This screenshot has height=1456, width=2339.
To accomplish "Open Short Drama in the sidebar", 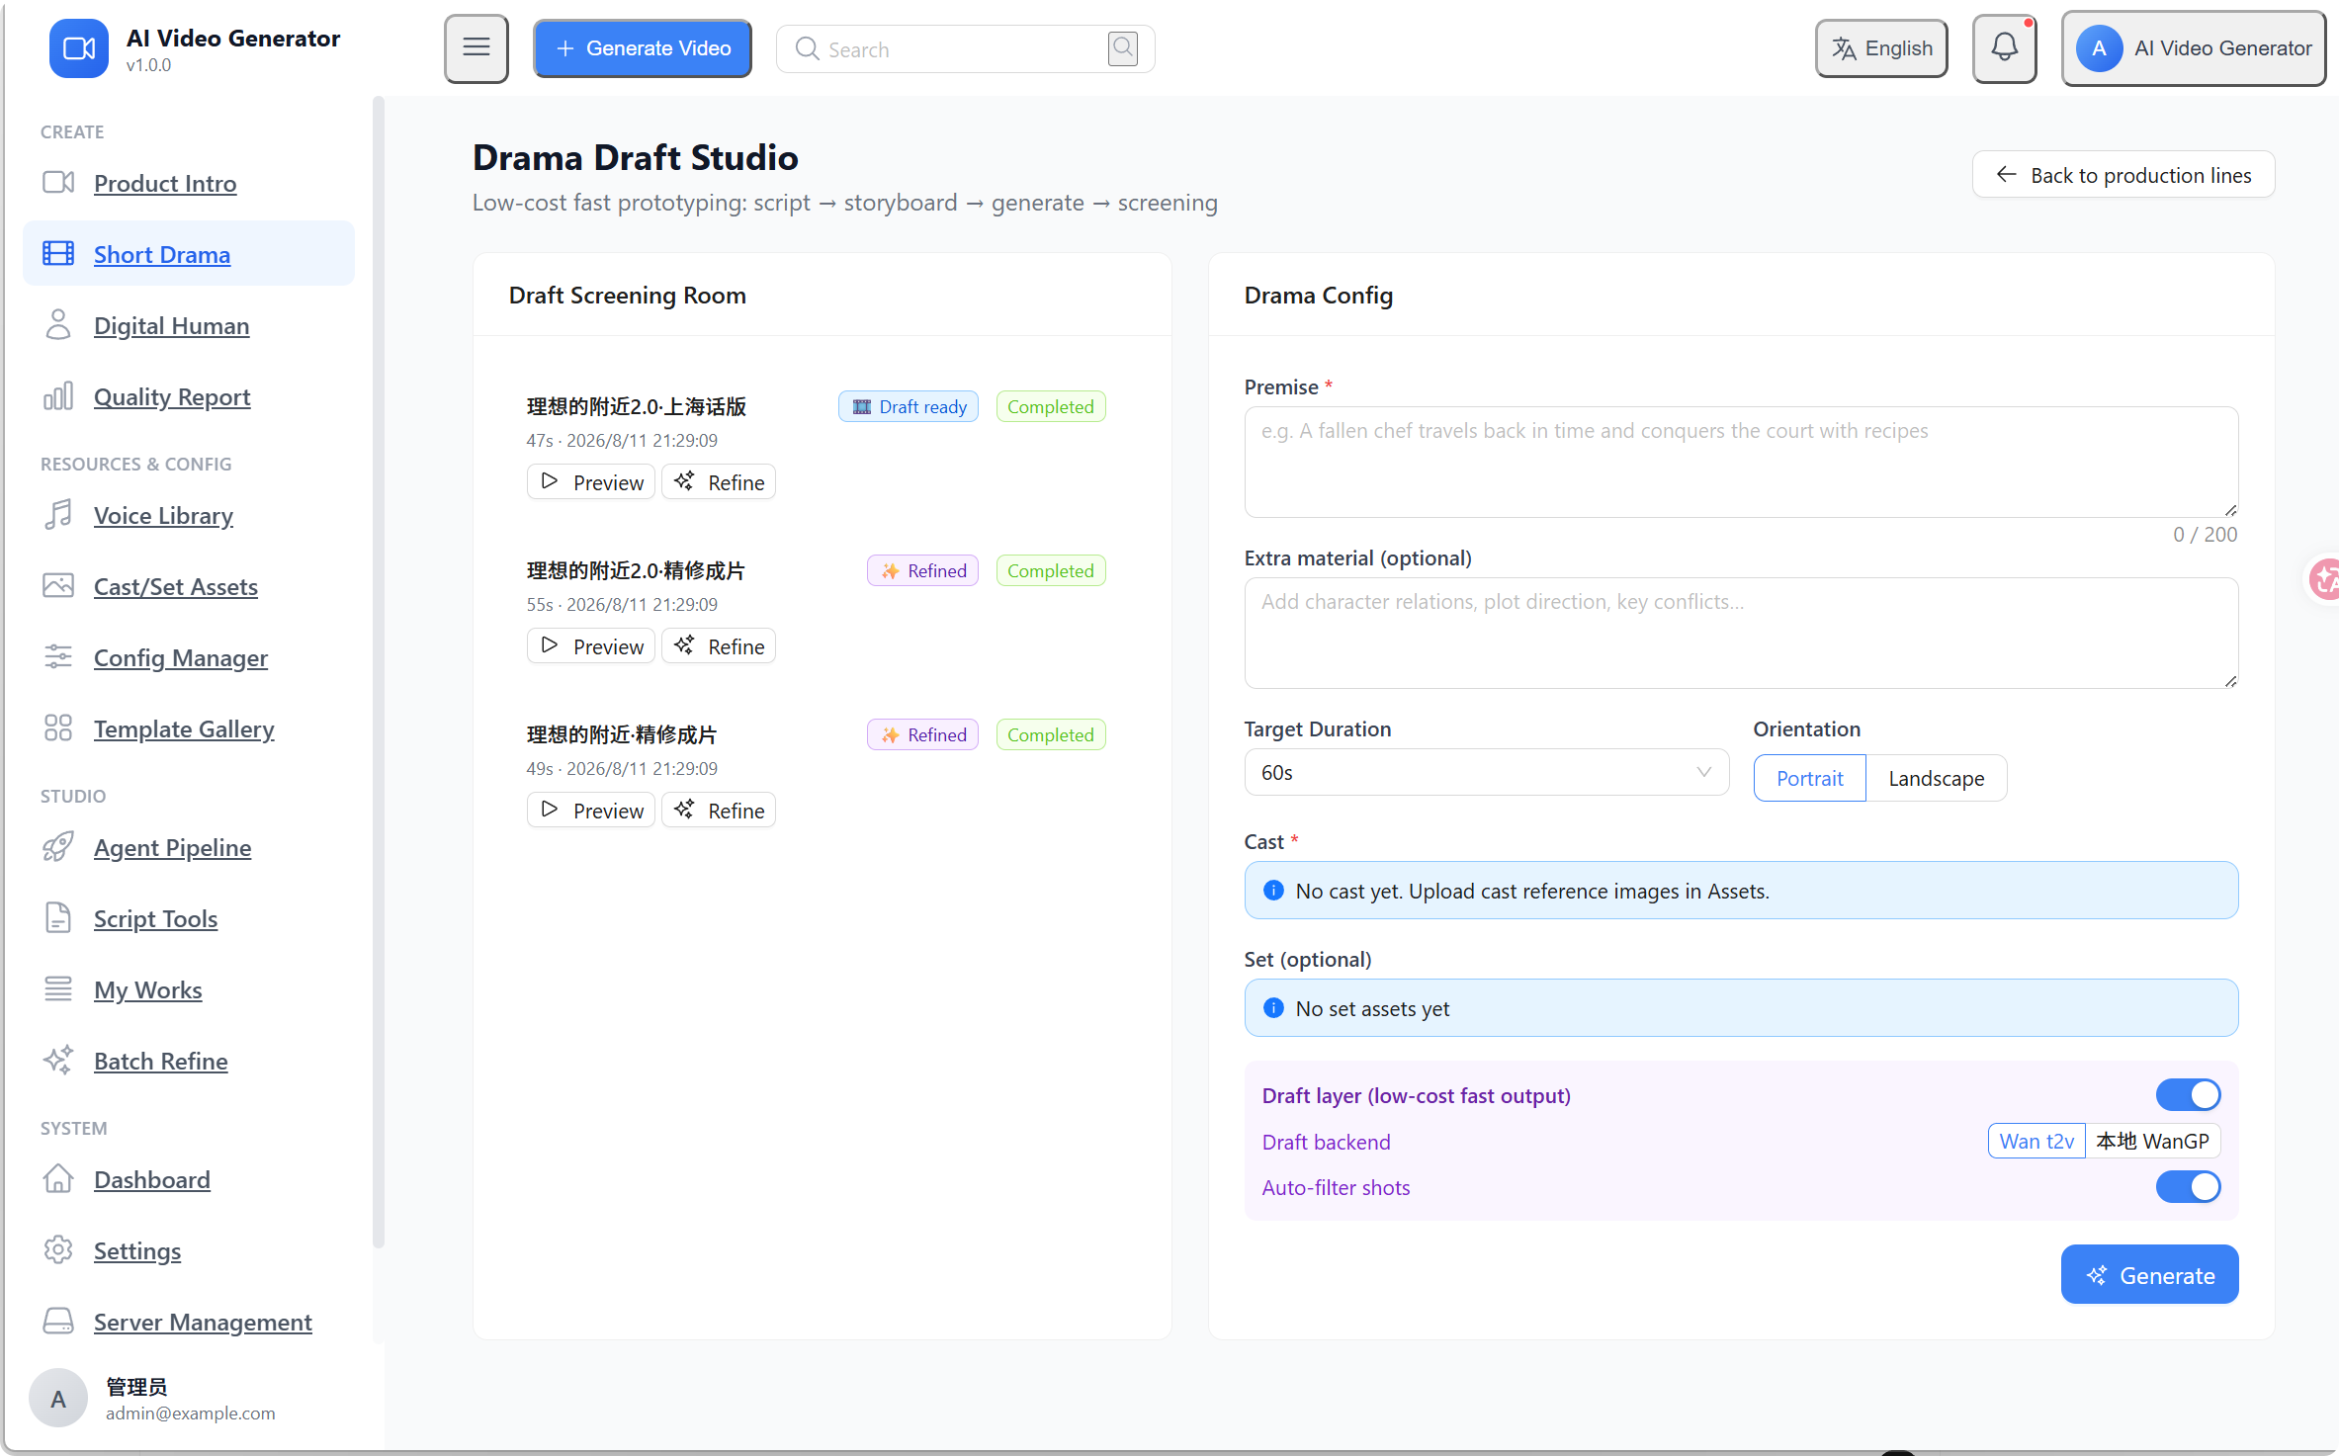I will pos(189,254).
